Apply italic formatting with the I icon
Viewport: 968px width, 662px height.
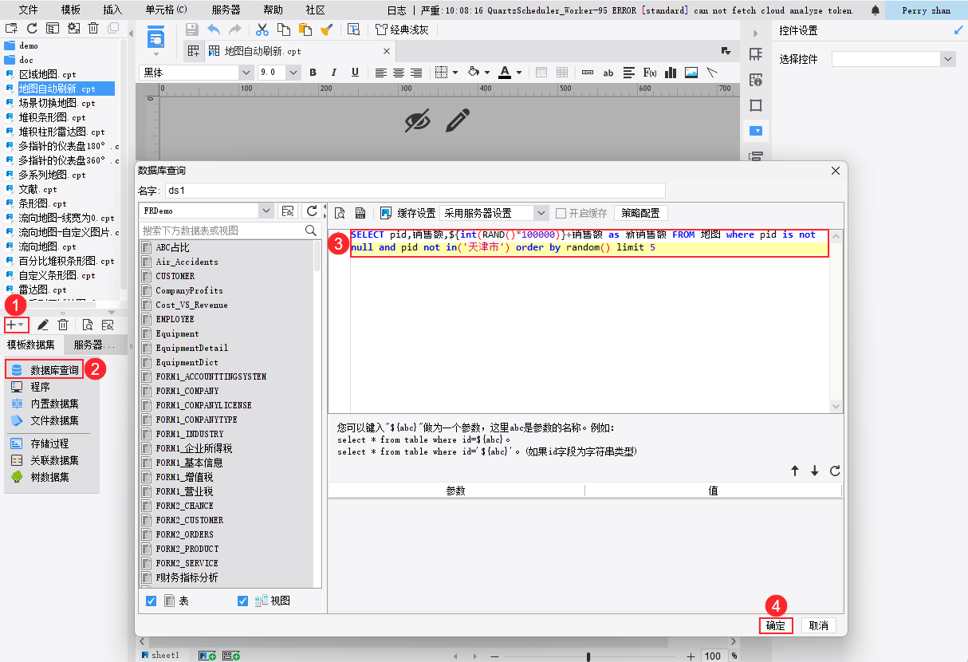tap(335, 73)
